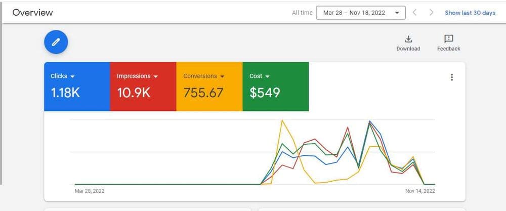
Task: Go to next date range arrow
Action: pos(431,13)
